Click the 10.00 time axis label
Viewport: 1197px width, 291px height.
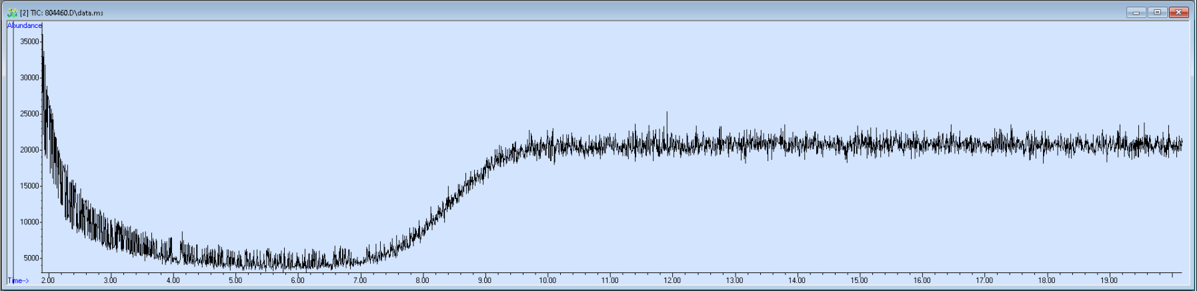click(x=547, y=281)
